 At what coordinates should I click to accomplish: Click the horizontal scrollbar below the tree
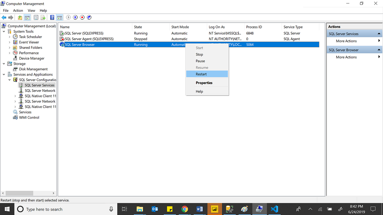19,193
